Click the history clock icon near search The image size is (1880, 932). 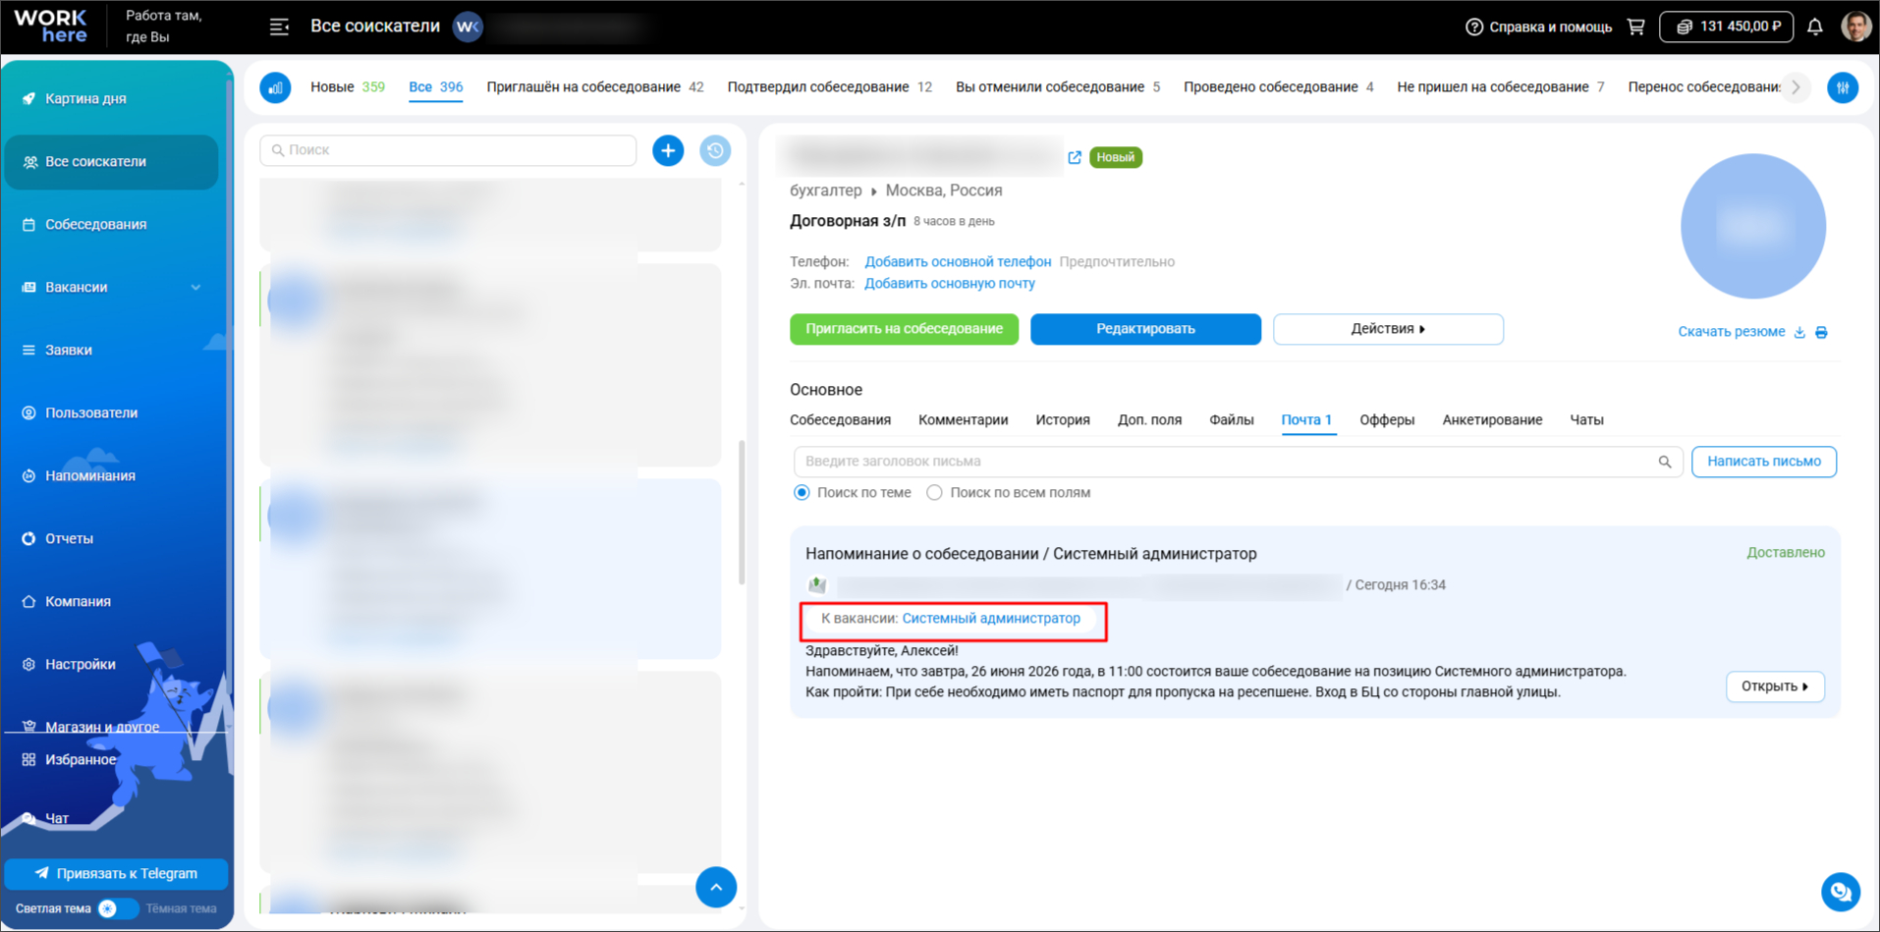715,150
